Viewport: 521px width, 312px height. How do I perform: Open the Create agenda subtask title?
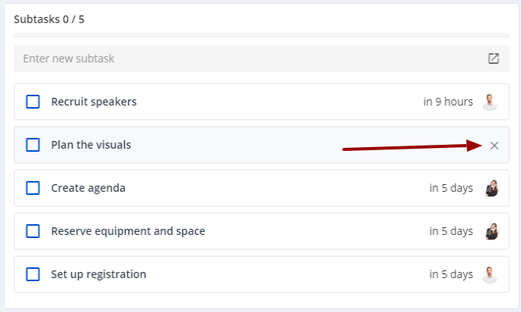[88, 188]
